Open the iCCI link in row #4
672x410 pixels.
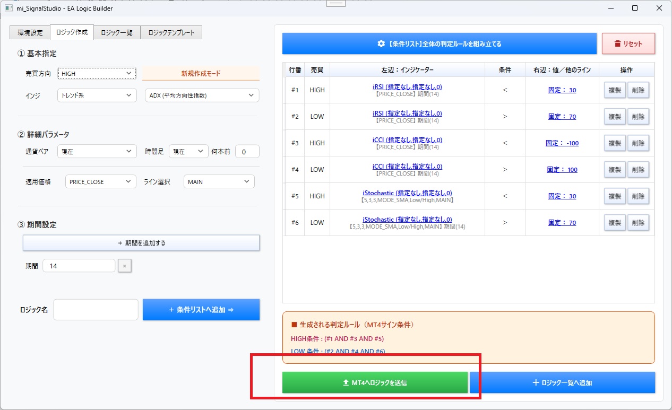pyautogui.click(x=407, y=166)
